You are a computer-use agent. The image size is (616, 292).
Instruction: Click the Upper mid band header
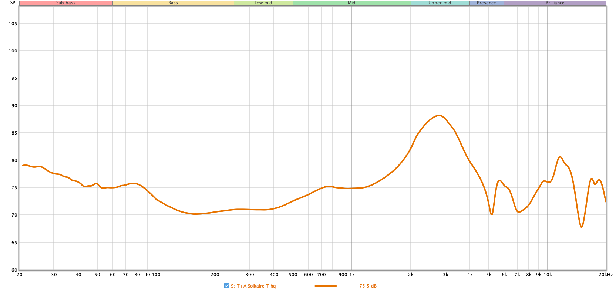(440, 3)
